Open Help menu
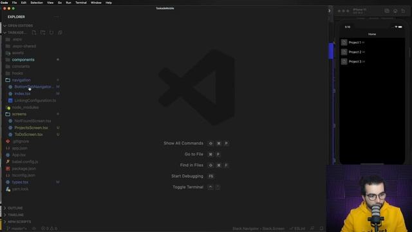The height and width of the screenshot is (232, 412). (x=109, y=3)
